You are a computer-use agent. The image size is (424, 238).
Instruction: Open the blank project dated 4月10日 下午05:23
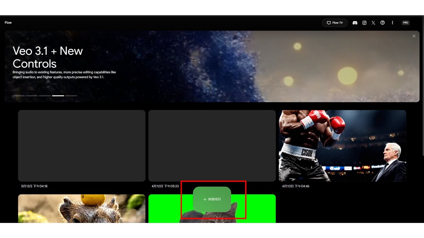coord(212,146)
